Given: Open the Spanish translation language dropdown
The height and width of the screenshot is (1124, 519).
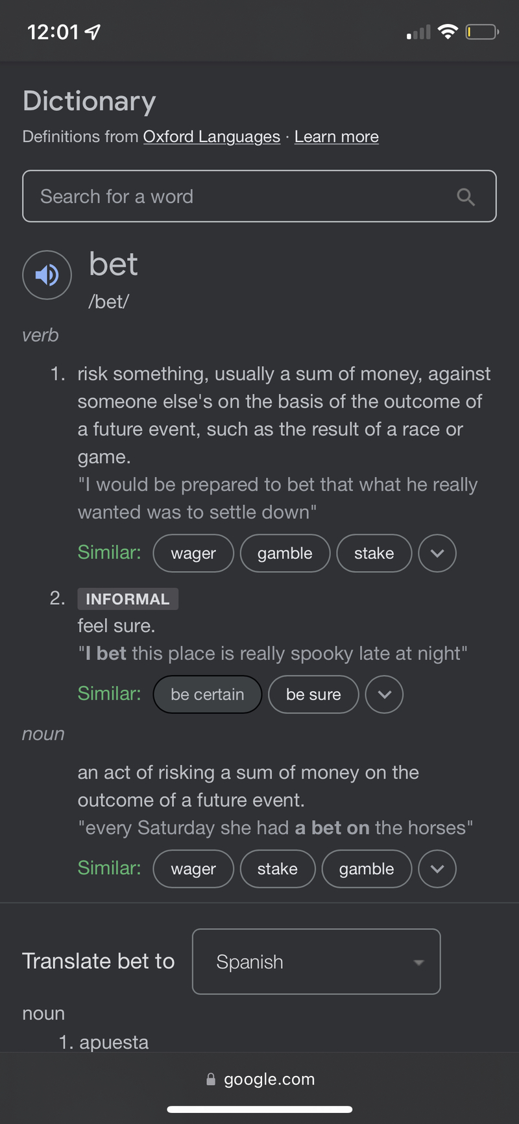Looking at the screenshot, I should click(316, 962).
